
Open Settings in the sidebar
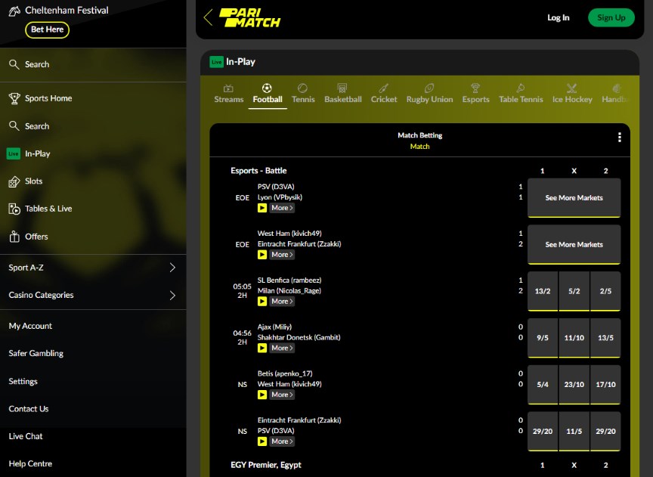pos(23,381)
